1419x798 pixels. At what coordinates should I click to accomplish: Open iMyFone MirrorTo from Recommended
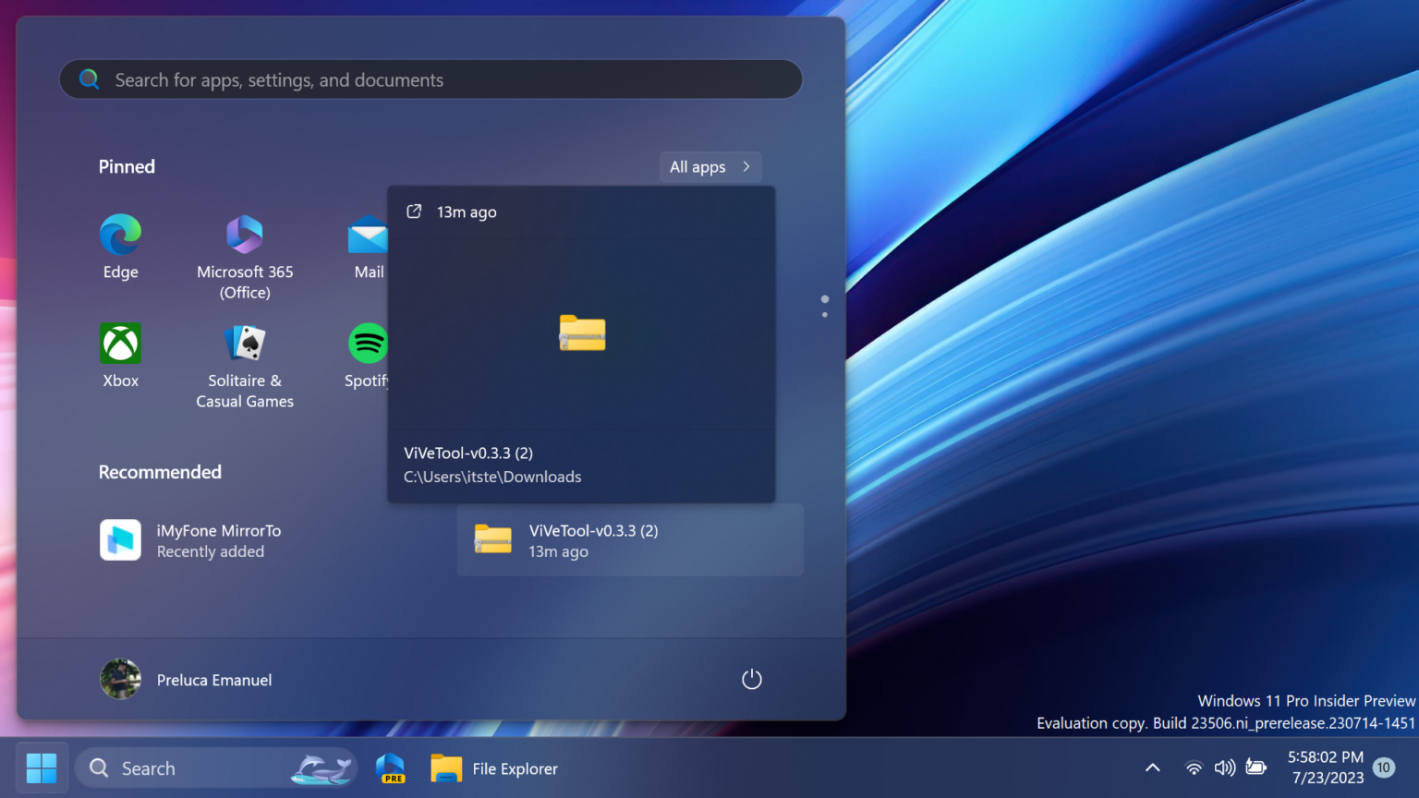tap(219, 540)
